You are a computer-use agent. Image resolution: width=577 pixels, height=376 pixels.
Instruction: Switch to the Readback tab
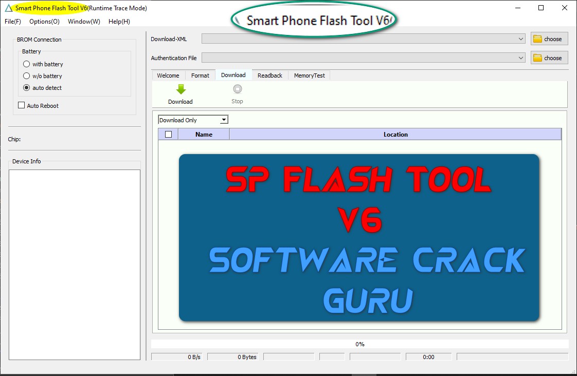pyautogui.click(x=270, y=76)
